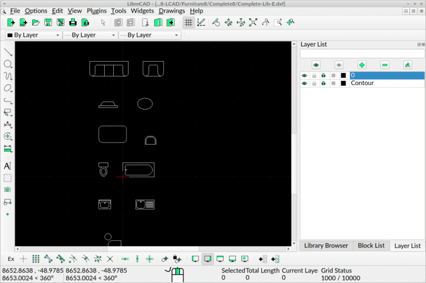Screen dimensions: 426x283
Task: Select the Curve tool in left toolbar
Action: [x=8, y=76]
